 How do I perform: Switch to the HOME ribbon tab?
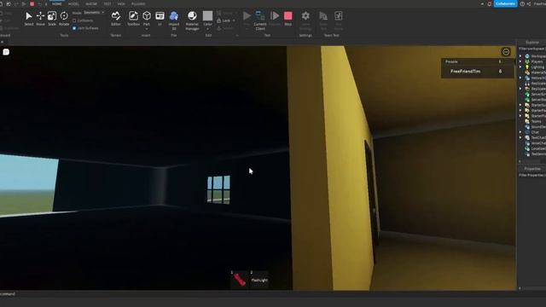57,3
